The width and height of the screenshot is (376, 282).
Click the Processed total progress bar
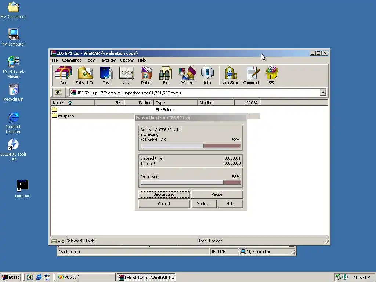pyautogui.click(x=191, y=182)
